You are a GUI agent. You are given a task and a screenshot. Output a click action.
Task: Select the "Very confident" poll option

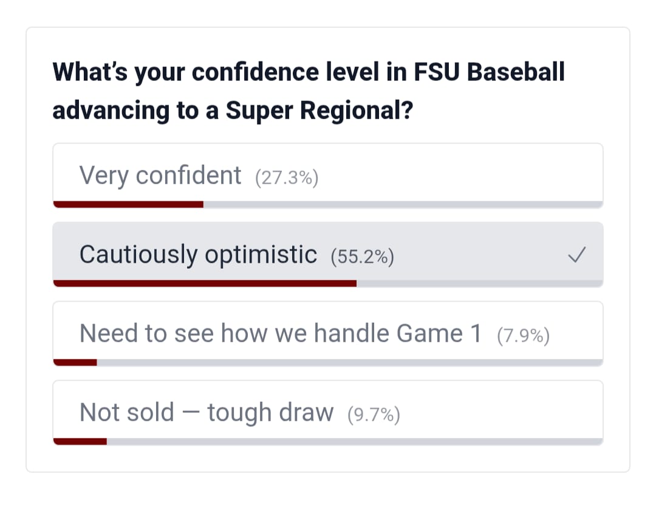click(160, 176)
